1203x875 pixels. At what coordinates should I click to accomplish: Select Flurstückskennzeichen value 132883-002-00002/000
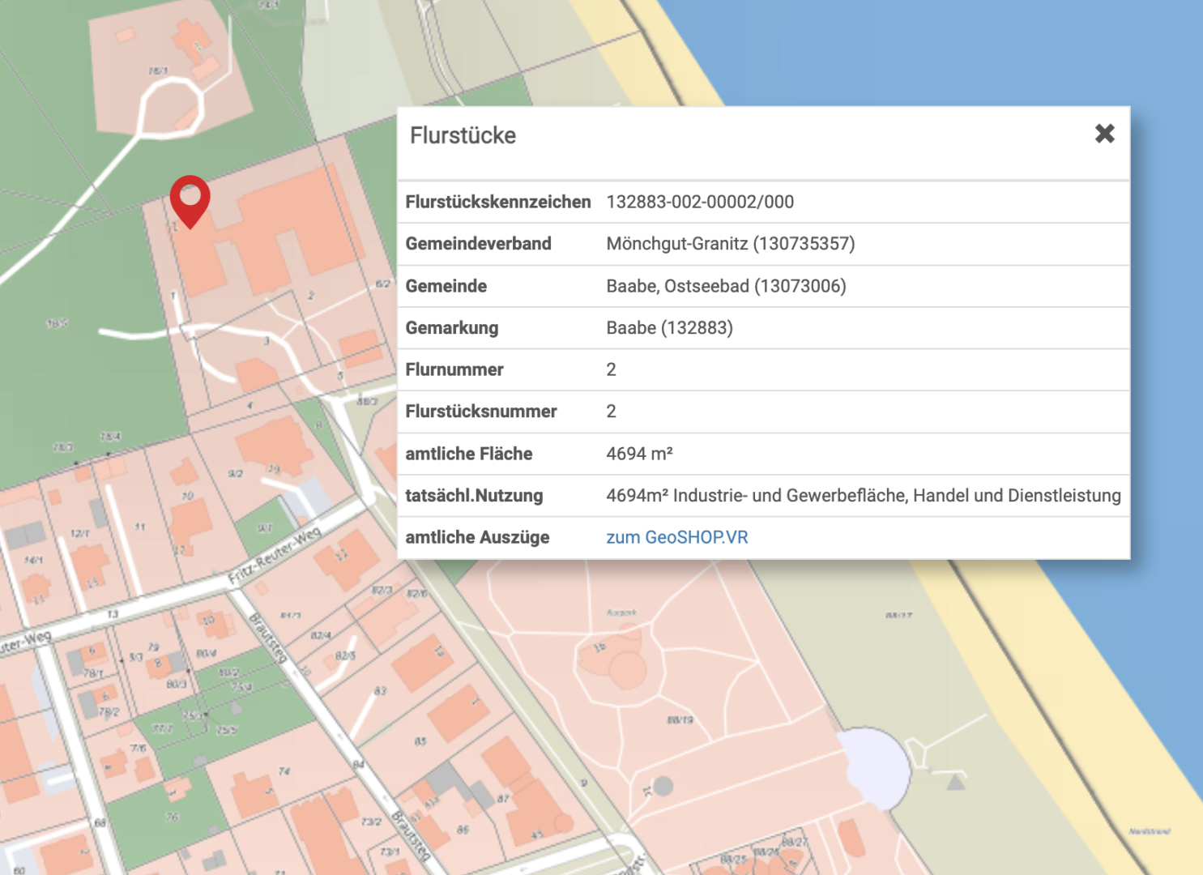[700, 202]
